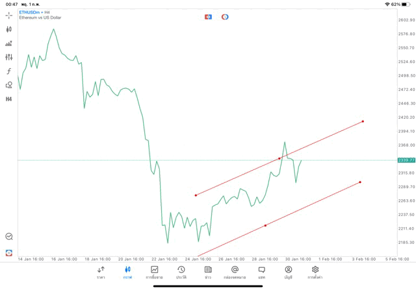Open chart settings sliders icon
This screenshot has height=290, width=416.
(x=8, y=57)
